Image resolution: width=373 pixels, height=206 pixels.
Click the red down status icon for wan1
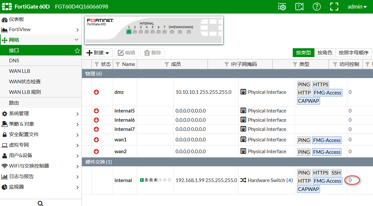coord(96,139)
